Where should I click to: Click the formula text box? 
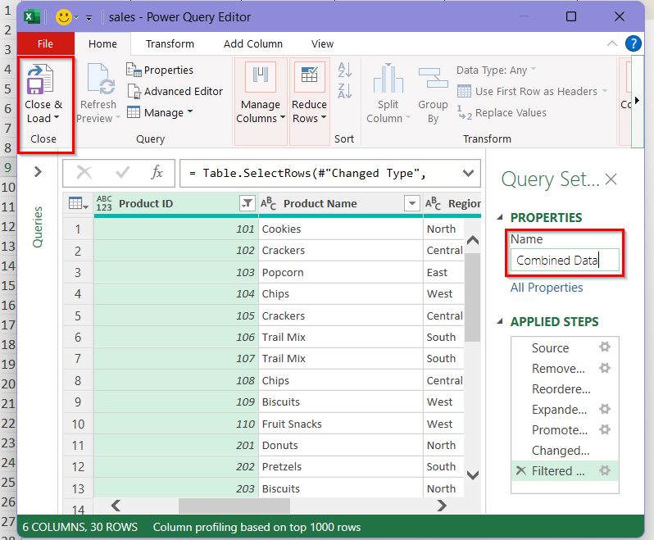320,173
